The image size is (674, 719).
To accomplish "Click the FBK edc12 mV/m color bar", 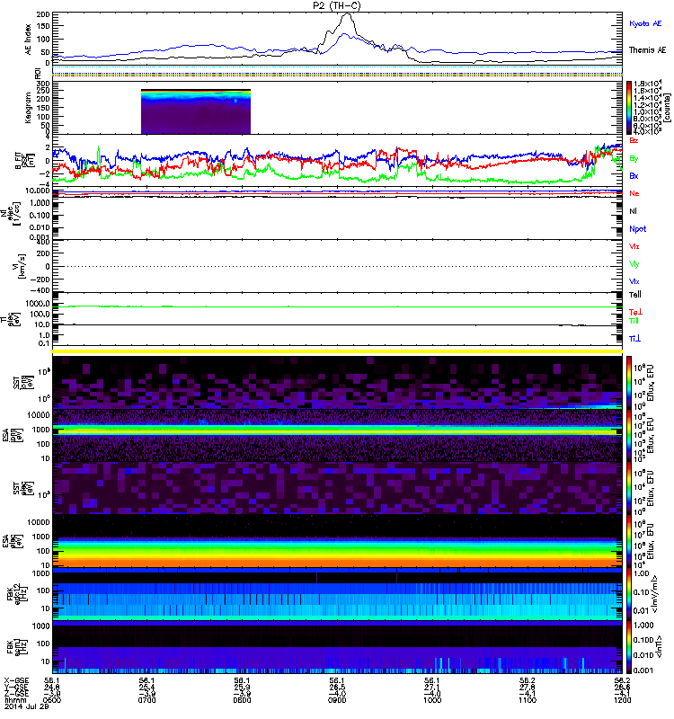I will coord(629,594).
